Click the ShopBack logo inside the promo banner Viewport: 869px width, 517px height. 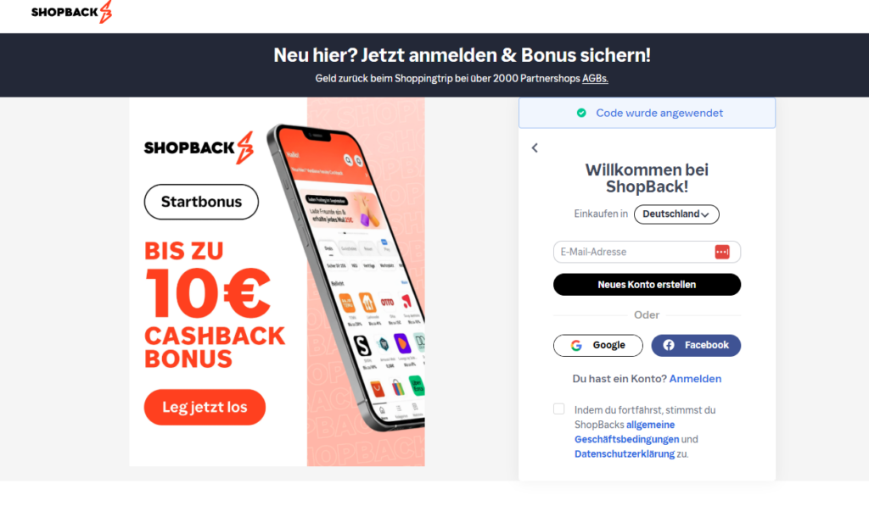199,147
